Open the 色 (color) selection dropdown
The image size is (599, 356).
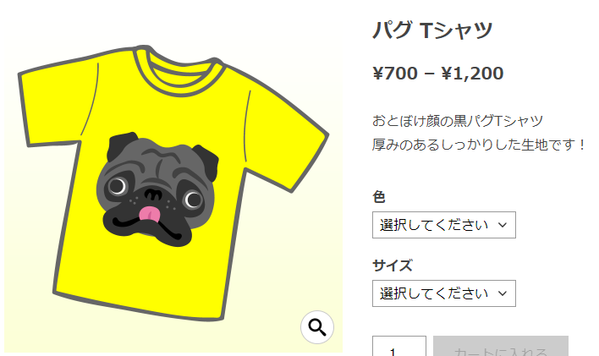[x=444, y=225]
